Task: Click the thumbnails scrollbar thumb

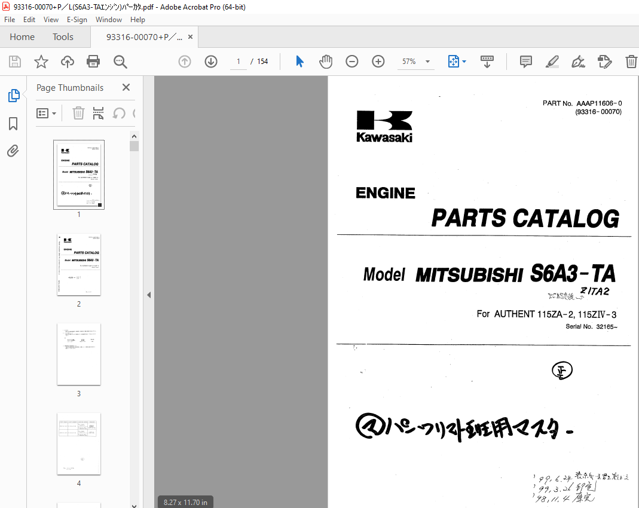Action: pos(134,146)
